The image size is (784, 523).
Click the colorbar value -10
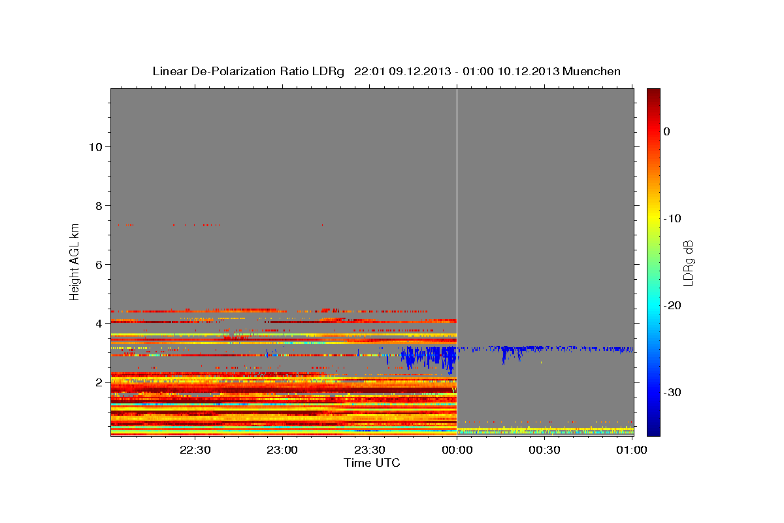672,218
